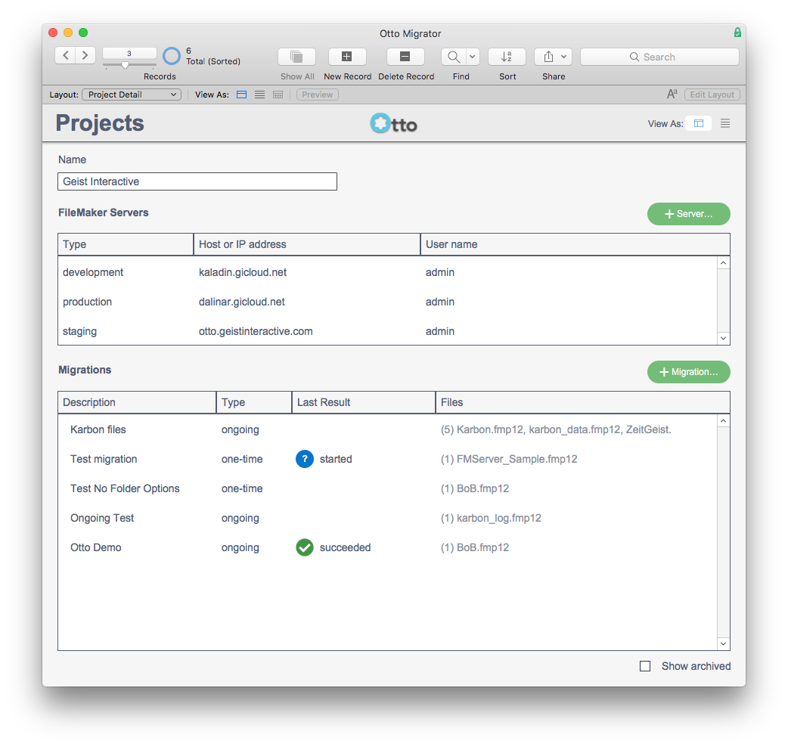This screenshot has height=747, width=788.
Task: Switch to List view icon in layout bar
Action: pos(260,95)
